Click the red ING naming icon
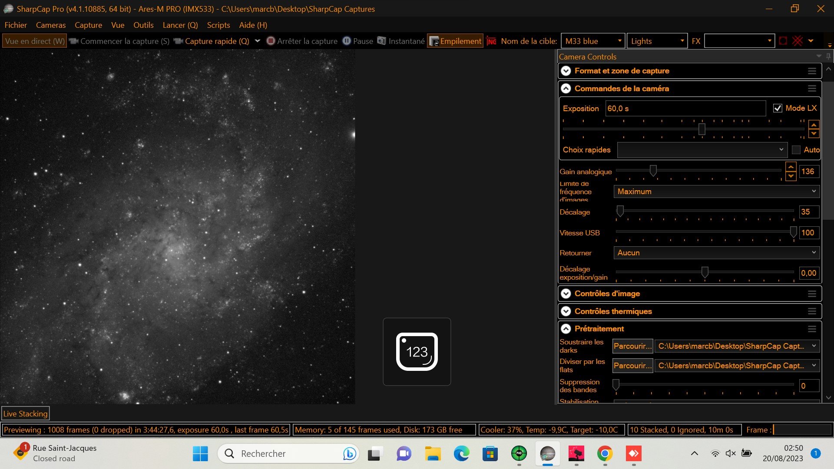The height and width of the screenshot is (469, 834). pos(491,41)
